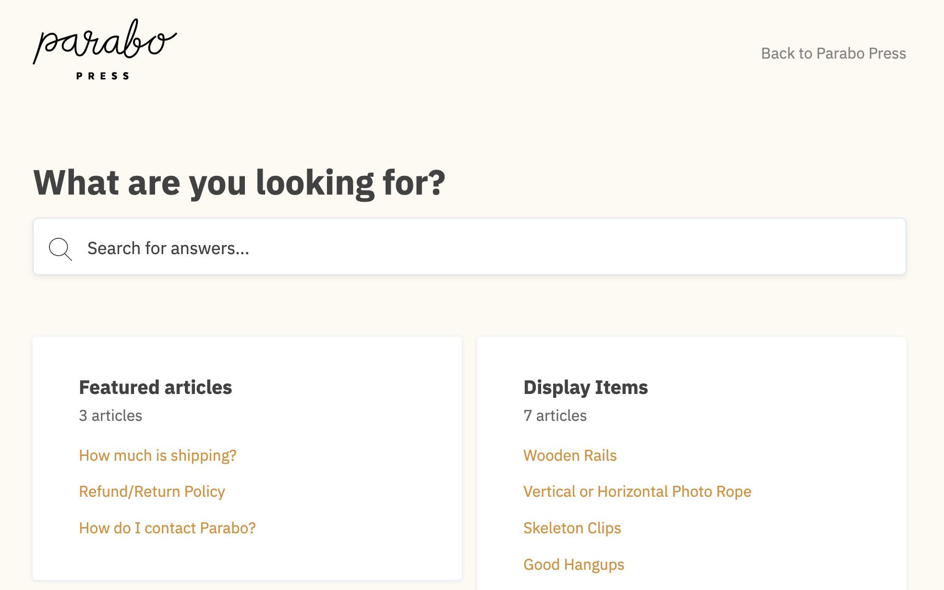Click the 3 articles count text
This screenshot has width=944, height=590.
(x=110, y=416)
